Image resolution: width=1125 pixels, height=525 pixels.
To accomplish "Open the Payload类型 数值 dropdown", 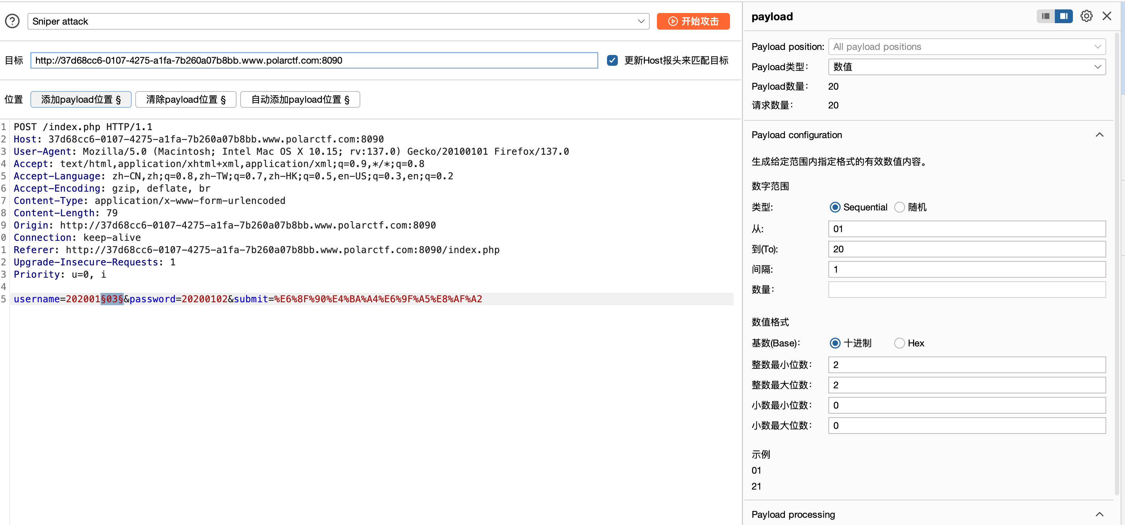I will tap(967, 67).
